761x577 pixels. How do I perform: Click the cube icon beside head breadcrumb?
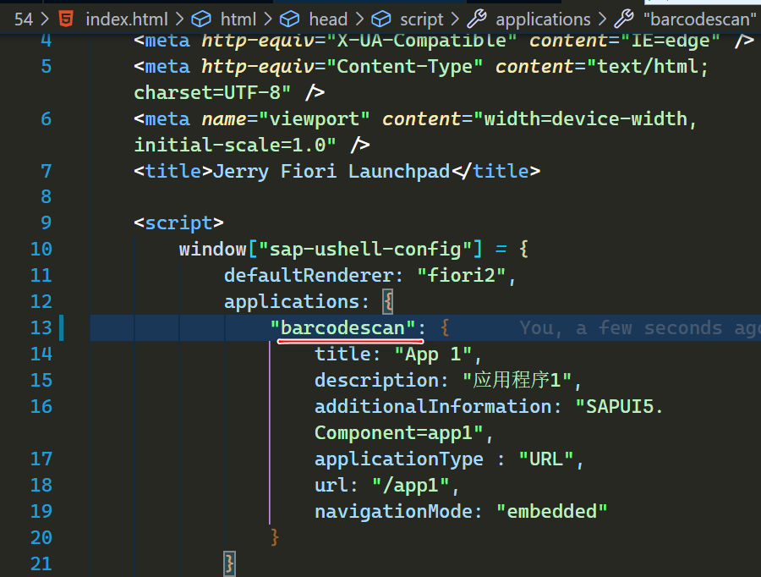289,19
